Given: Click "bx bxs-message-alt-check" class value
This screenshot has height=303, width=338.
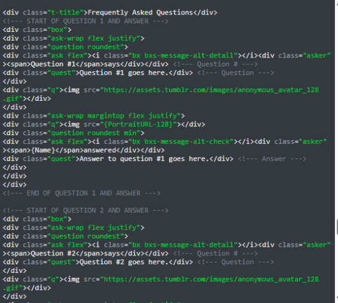Looking at the screenshot, I should point(181,141).
